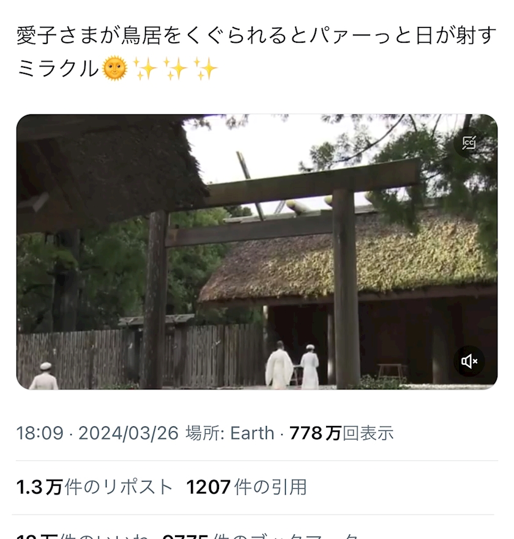The image size is (514, 539).
Task: Toggle closed captions icon on the video
Action: pyautogui.click(x=469, y=142)
